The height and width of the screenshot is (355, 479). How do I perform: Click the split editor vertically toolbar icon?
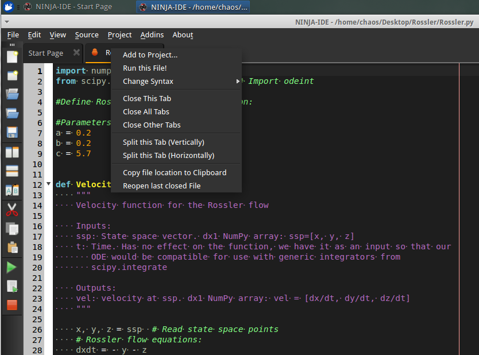(x=12, y=152)
